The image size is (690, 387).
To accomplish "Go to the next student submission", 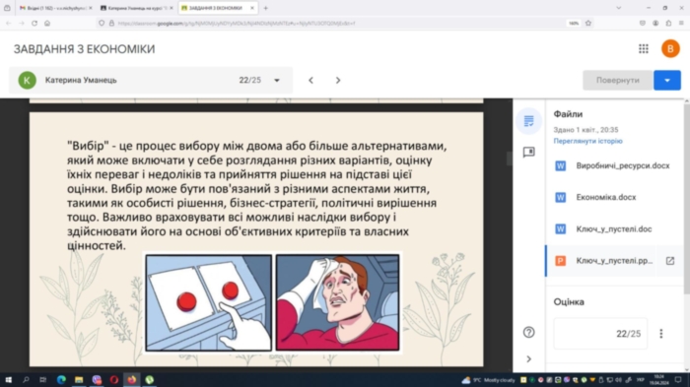I will click(x=338, y=80).
